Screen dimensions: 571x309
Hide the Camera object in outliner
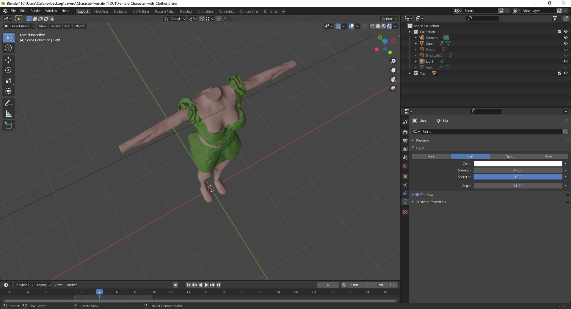pyautogui.click(x=565, y=38)
